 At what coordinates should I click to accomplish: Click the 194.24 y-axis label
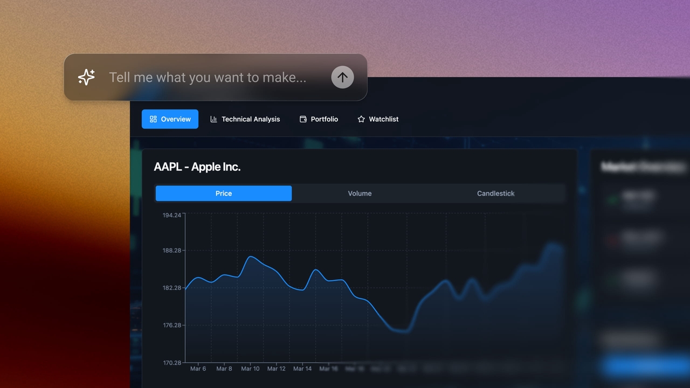click(172, 215)
